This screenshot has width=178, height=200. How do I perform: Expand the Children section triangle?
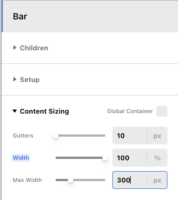tap(15, 48)
